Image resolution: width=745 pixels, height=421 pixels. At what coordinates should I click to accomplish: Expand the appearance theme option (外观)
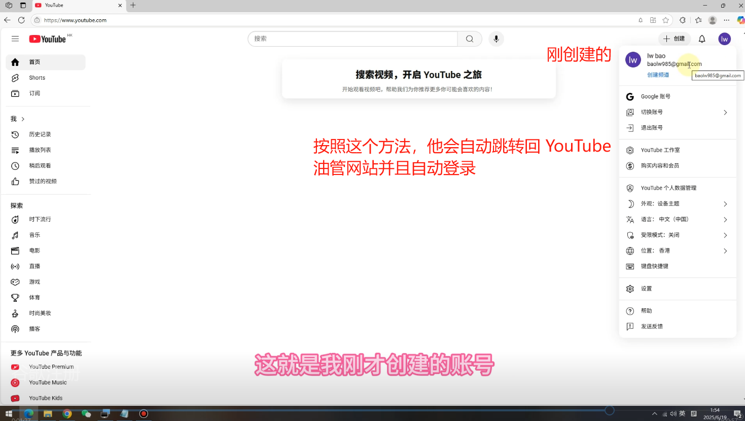pos(677,203)
